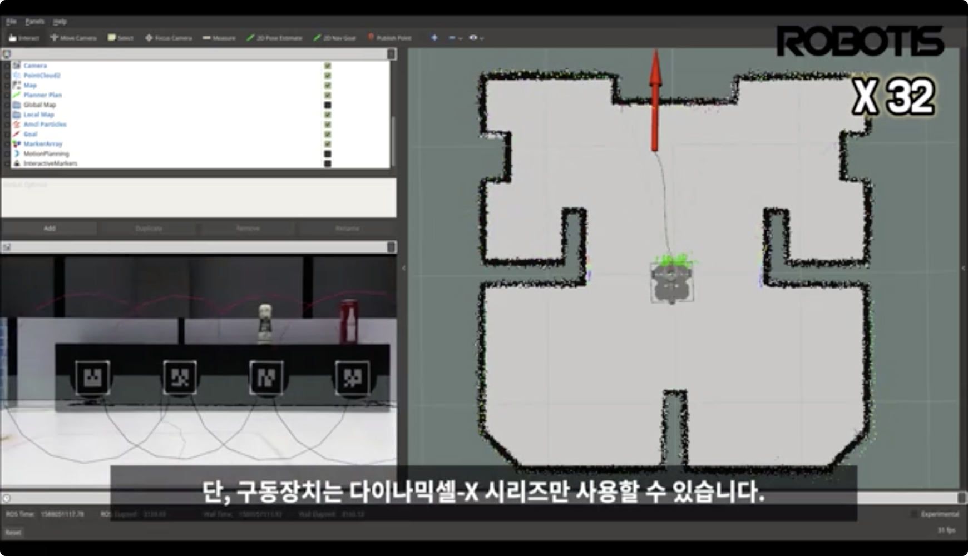Click the robot model in map view
Screen dimensions: 968x556
coord(672,282)
